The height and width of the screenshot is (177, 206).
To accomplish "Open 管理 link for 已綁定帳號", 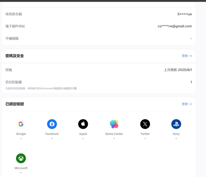I will pyautogui.click(x=186, y=104).
